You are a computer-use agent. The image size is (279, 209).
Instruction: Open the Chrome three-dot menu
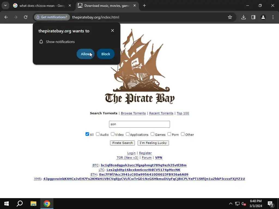coord(273,17)
